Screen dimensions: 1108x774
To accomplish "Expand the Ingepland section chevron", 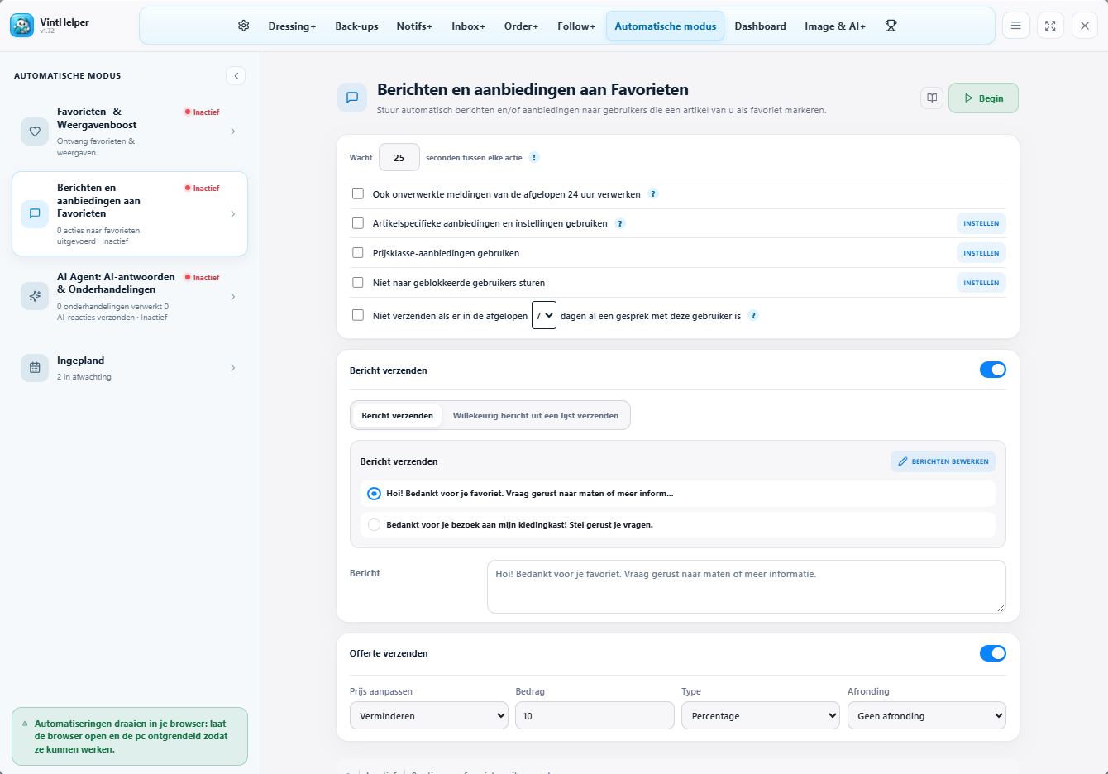I will [233, 368].
